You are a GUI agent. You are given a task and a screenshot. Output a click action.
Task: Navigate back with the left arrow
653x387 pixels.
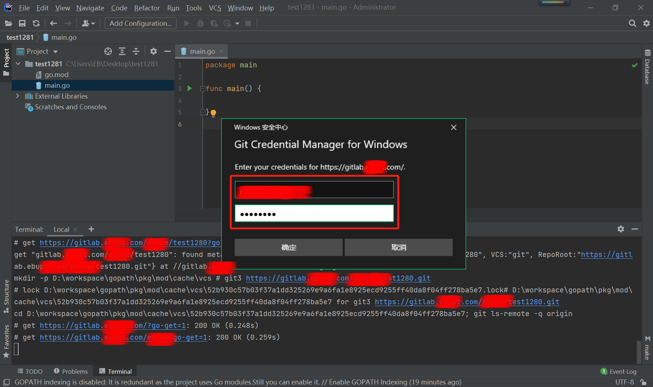(53, 23)
